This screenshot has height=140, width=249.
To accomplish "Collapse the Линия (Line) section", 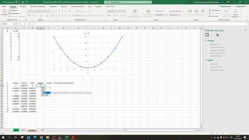I will [x=206, y=60].
